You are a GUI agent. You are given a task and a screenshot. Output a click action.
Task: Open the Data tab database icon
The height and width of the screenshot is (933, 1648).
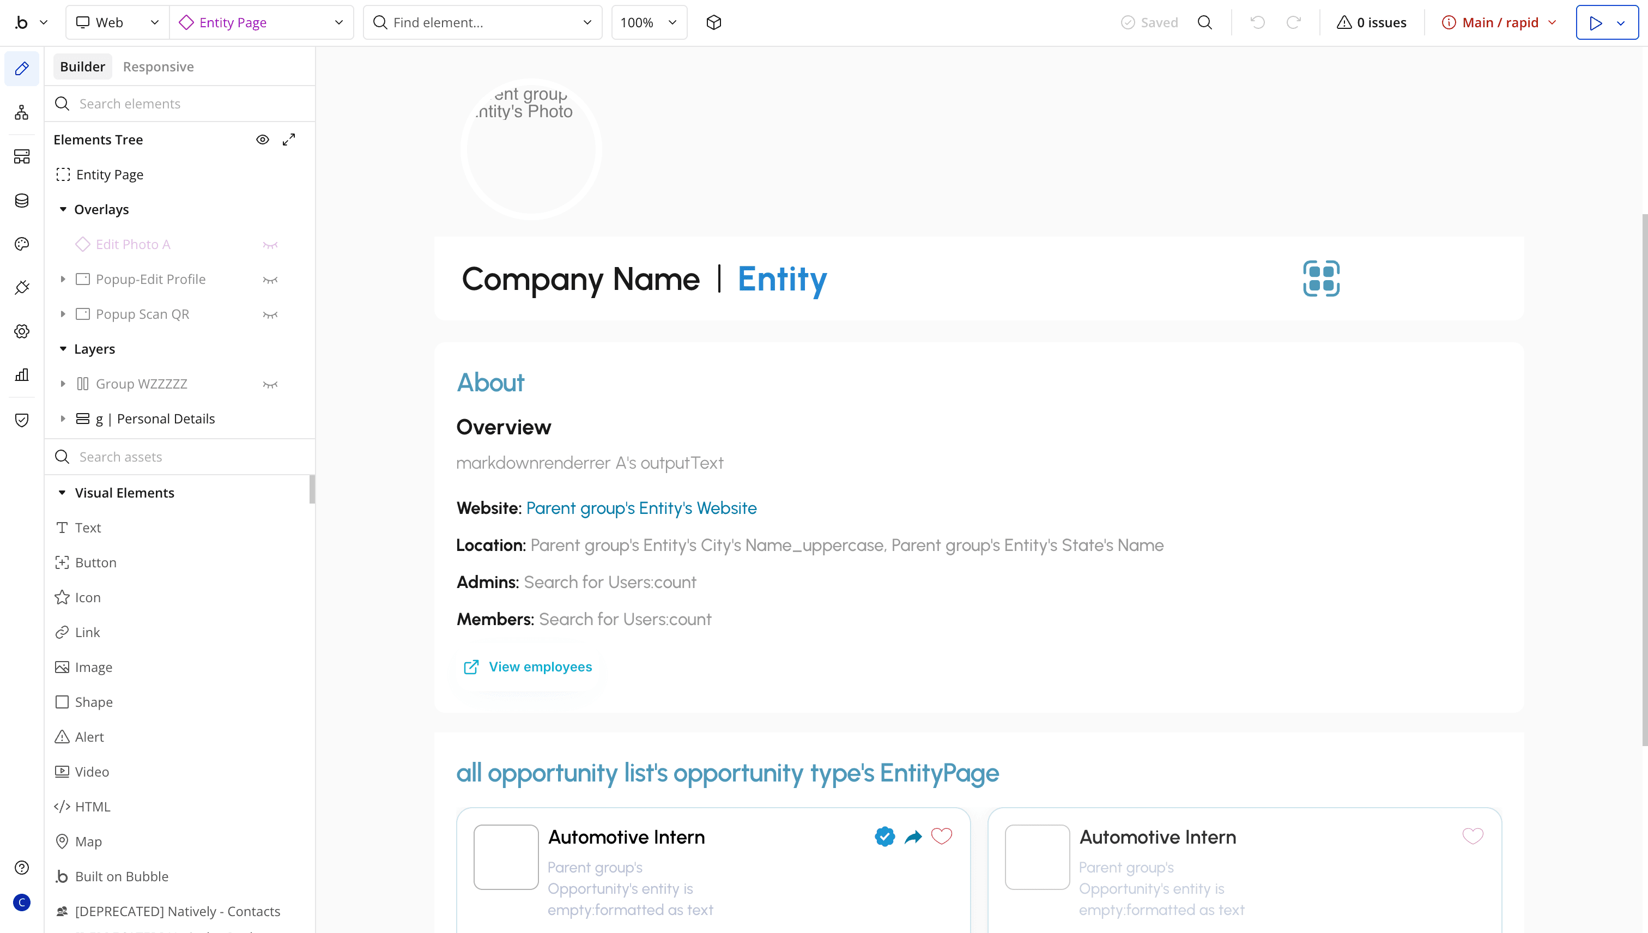tap(22, 201)
